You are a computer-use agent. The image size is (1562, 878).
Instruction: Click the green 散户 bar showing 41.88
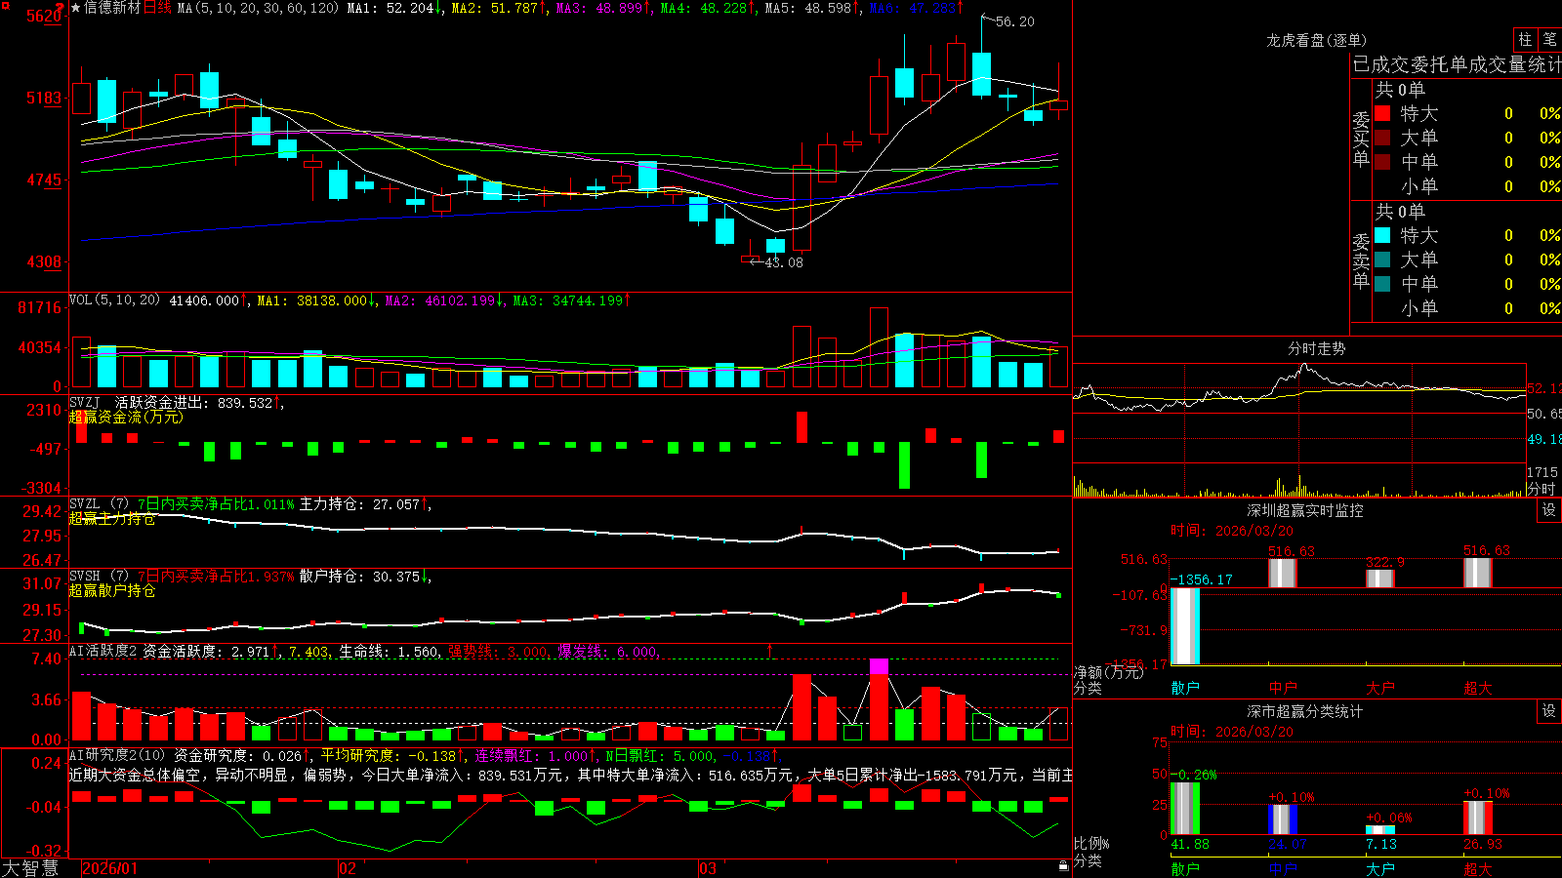tap(1185, 809)
